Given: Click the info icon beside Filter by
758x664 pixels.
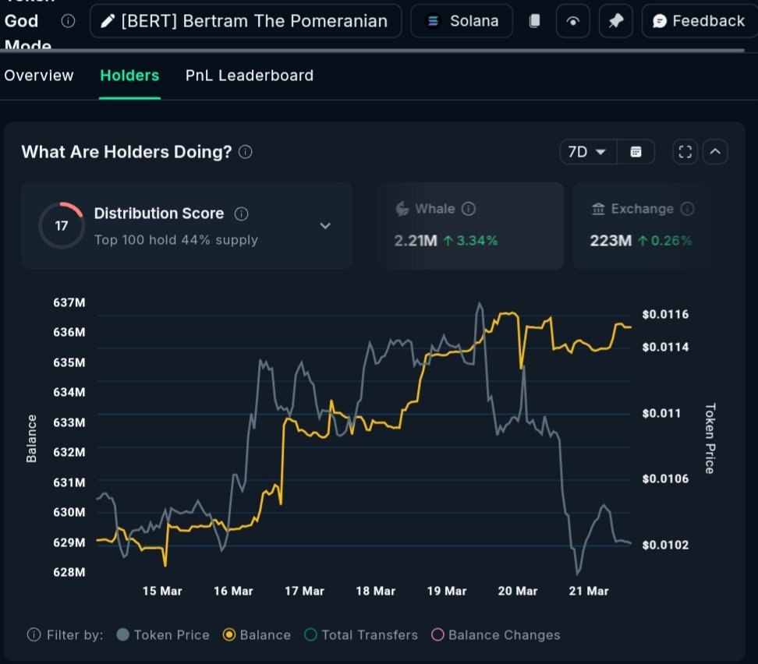Looking at the screenshot, I should [x=34, y=634].
